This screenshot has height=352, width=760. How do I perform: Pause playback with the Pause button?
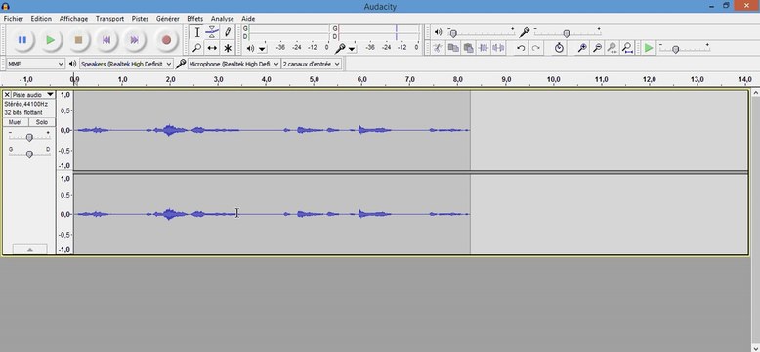(22, 40)
